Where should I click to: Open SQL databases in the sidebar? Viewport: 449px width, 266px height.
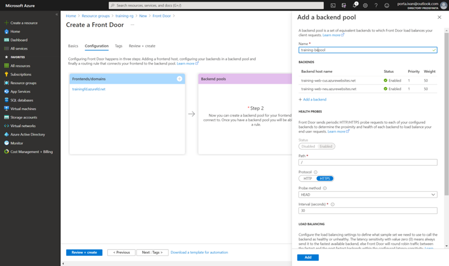tap(22, 100)
